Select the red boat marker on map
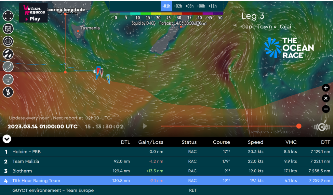 (x=98, y=72)
